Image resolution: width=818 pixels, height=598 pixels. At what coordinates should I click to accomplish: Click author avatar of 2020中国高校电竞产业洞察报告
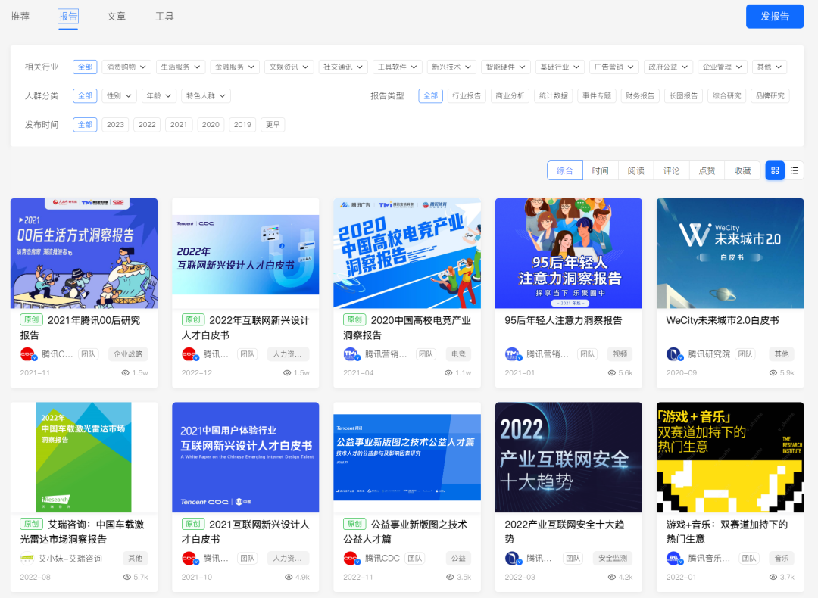pos(351,354)
